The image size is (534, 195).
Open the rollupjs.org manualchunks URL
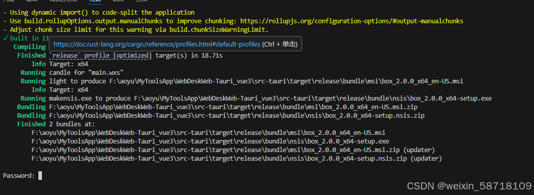(352, 21)
